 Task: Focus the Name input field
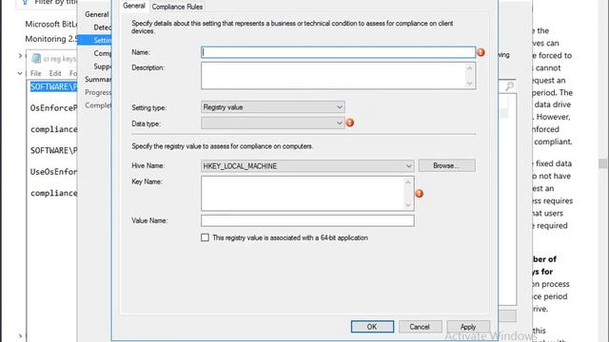click(338, 52)
